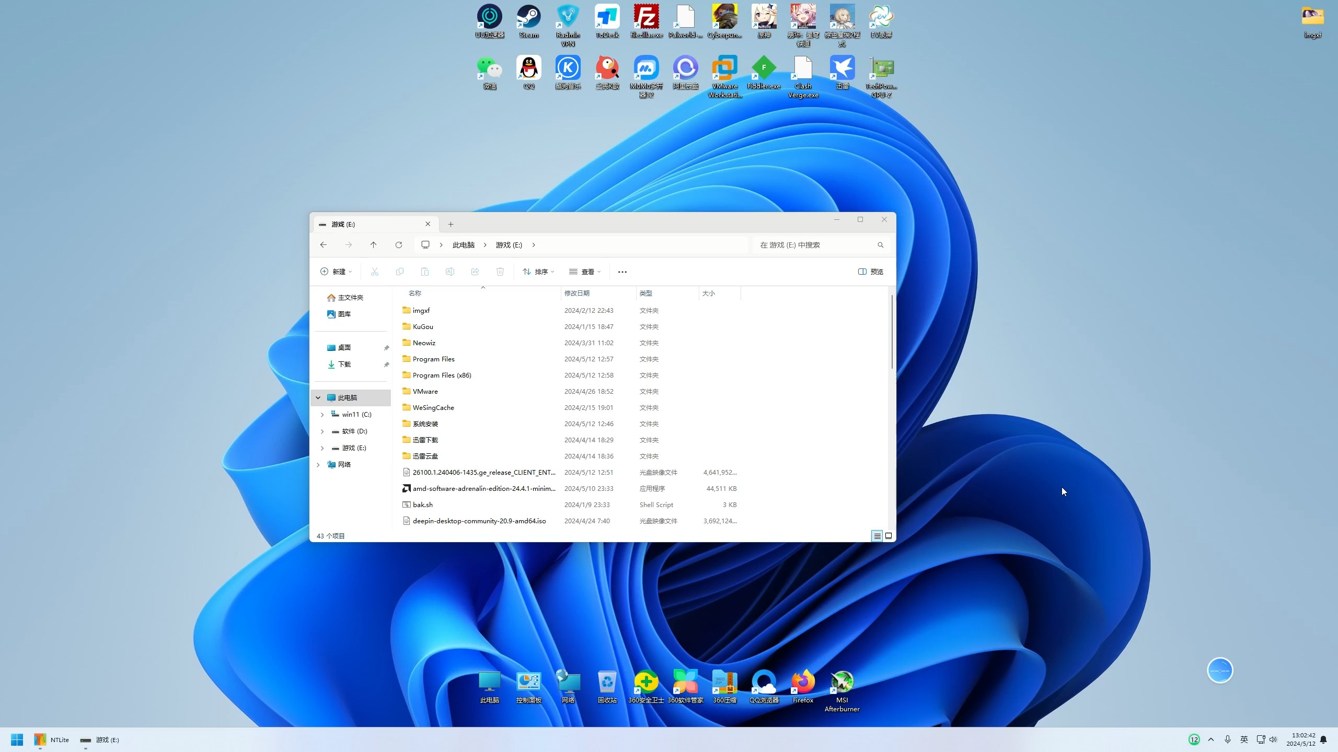Open the ToDesk desktop icon
Viewport: 1338px width, 752px height.
[x=607, y=21]
